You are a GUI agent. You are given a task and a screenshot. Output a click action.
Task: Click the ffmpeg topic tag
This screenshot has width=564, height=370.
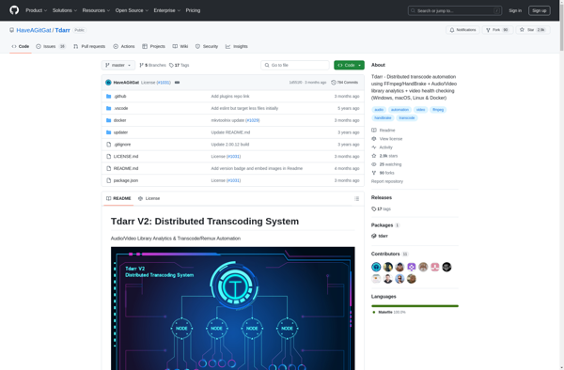(x=438, y=110)
